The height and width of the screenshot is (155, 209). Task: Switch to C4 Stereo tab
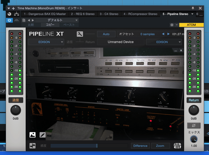pos(109,14)
